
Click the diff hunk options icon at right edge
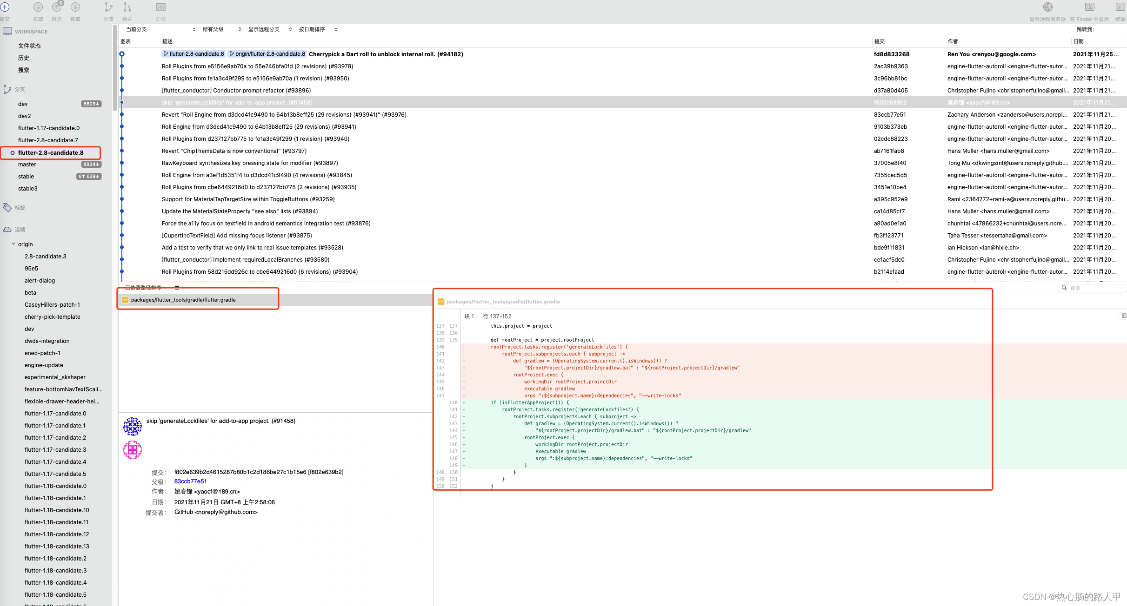(x=1124, y=316)
